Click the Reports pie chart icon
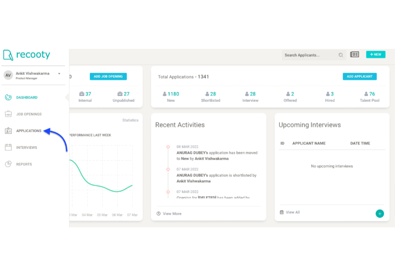Image resolution: width=395 pixels, height=263 pixels. [x=8, y=164]
